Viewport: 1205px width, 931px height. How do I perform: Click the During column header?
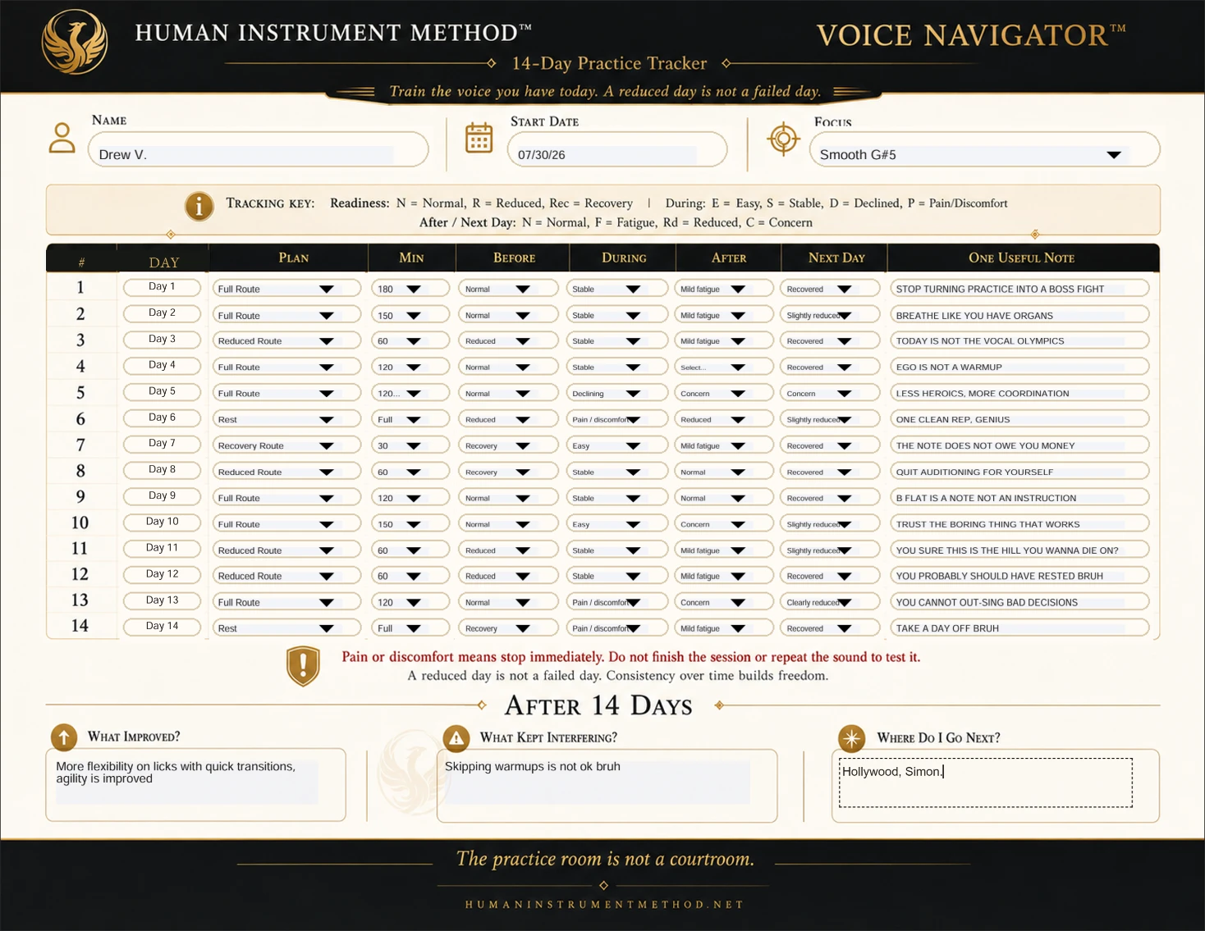click(x=624, y=258)
